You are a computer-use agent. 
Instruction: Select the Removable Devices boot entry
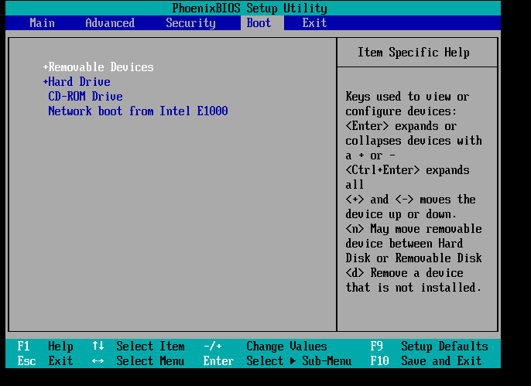(x=101, y=67)
